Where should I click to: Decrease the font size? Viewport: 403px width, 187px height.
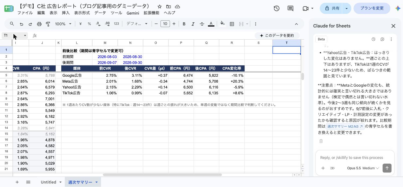(x=156, y=24)
